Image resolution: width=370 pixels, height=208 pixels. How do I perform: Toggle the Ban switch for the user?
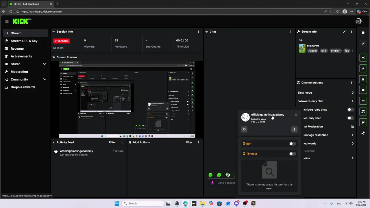(x=293, y=144)
